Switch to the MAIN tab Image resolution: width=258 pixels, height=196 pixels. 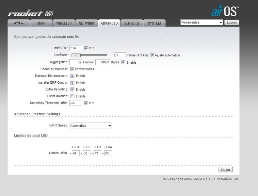click(x=41, y=23)
